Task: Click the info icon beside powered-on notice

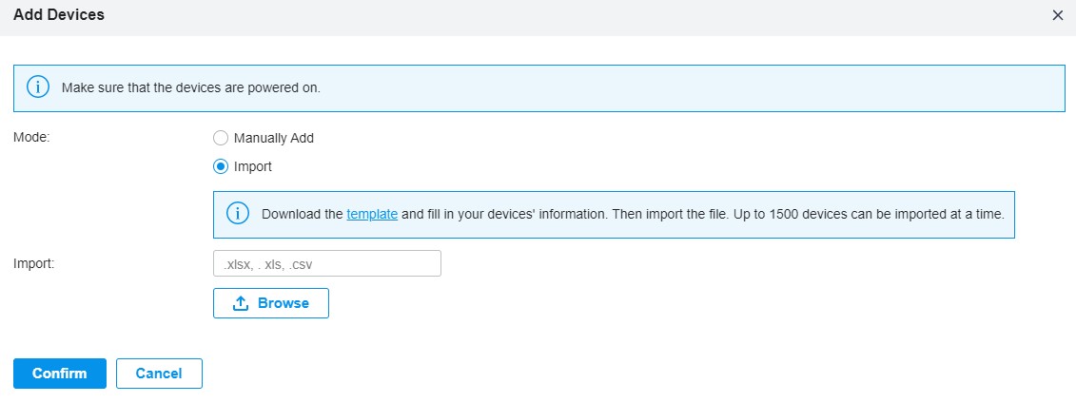Action: tap(38, 87)
